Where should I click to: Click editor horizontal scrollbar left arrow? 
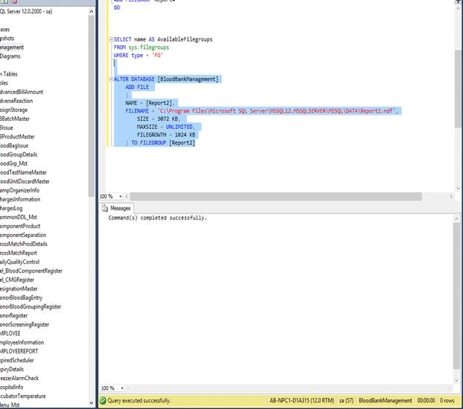coord(127,196)
